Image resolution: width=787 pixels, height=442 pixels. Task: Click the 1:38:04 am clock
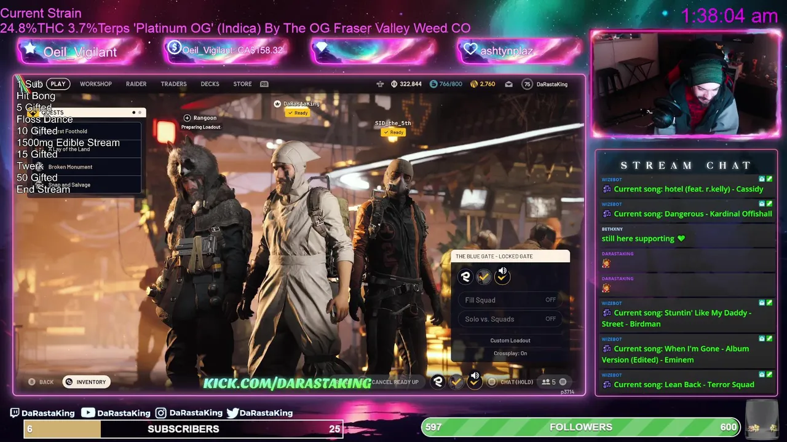pos(729,16)
